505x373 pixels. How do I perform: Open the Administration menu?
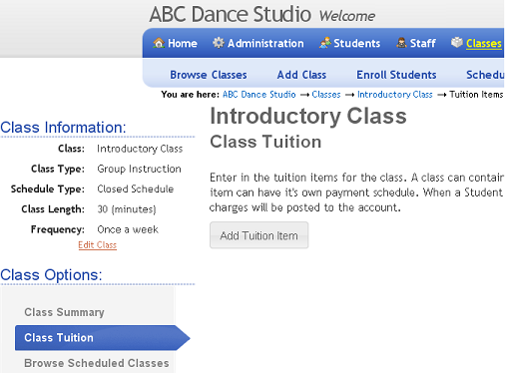(x=265, y=43)
